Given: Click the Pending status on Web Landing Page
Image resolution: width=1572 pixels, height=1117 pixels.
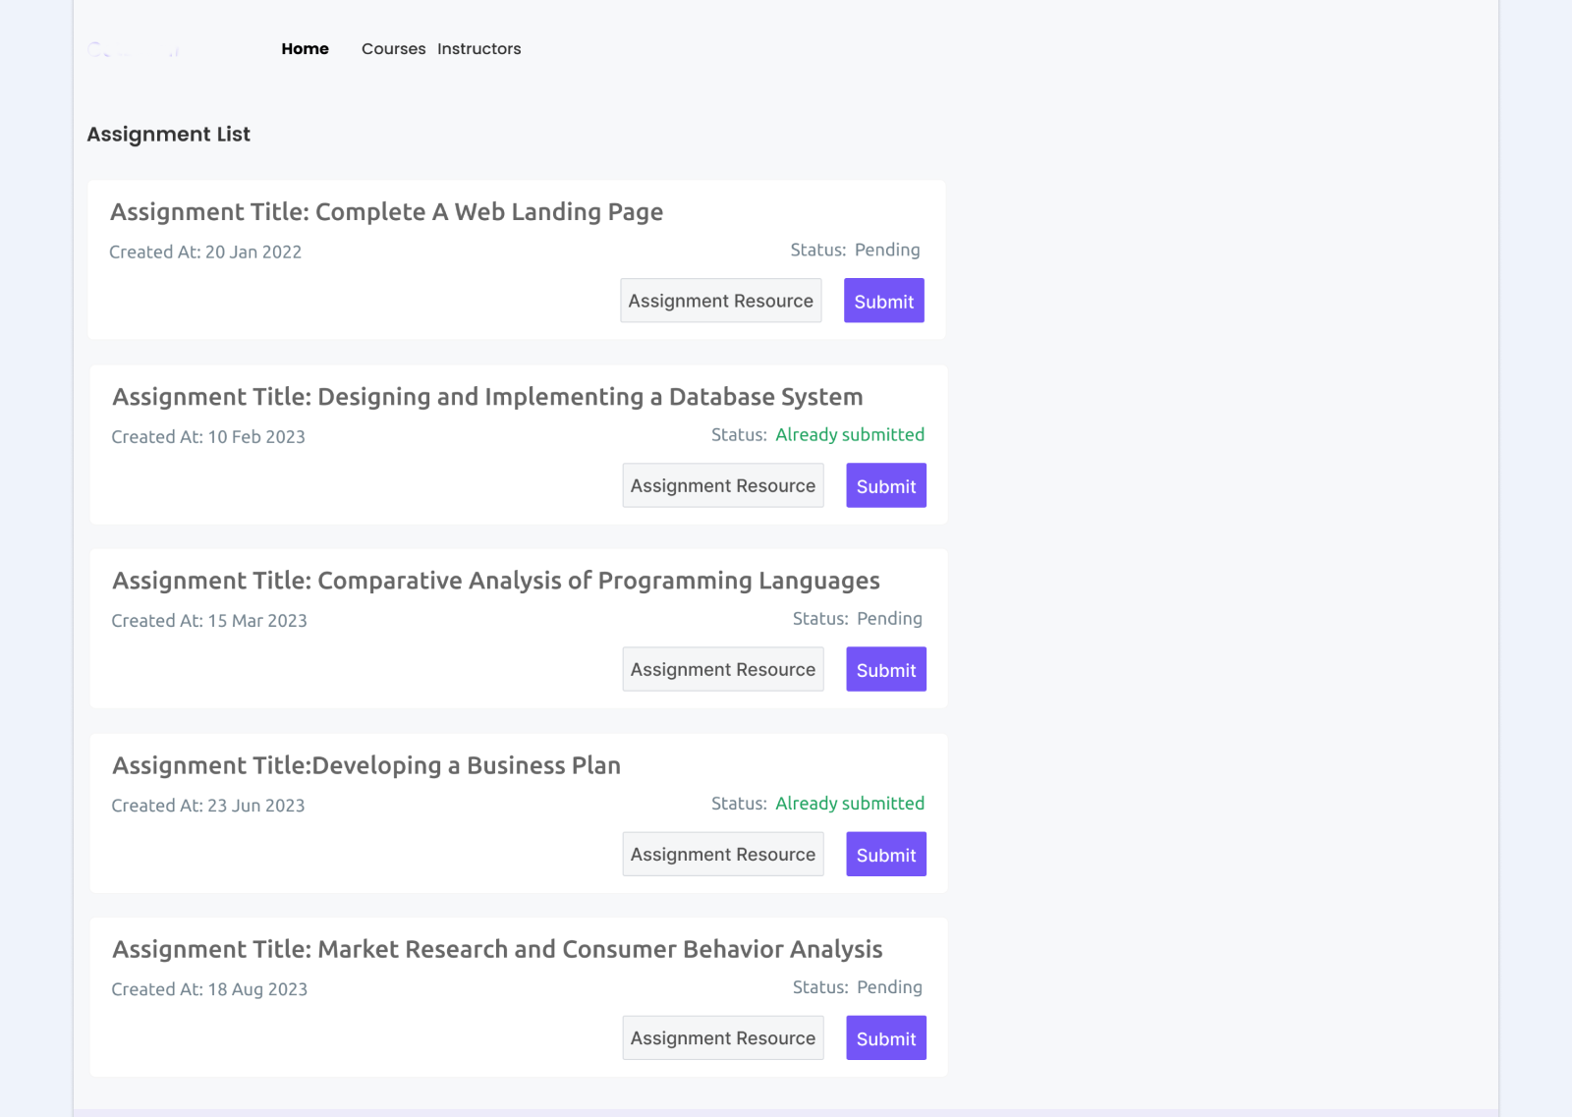Looking at the screenshot, I should [x=886, y=250].
